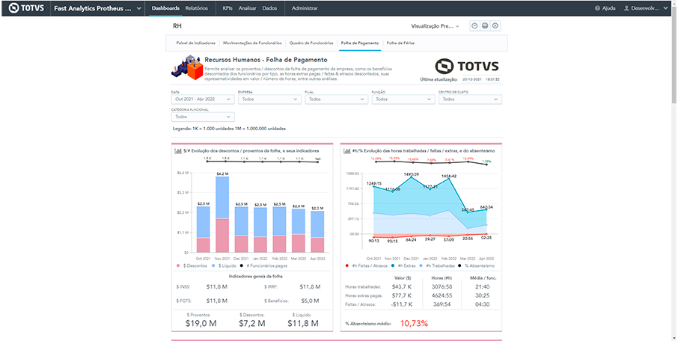Open the Visualização Pre... dropdown

436,26
